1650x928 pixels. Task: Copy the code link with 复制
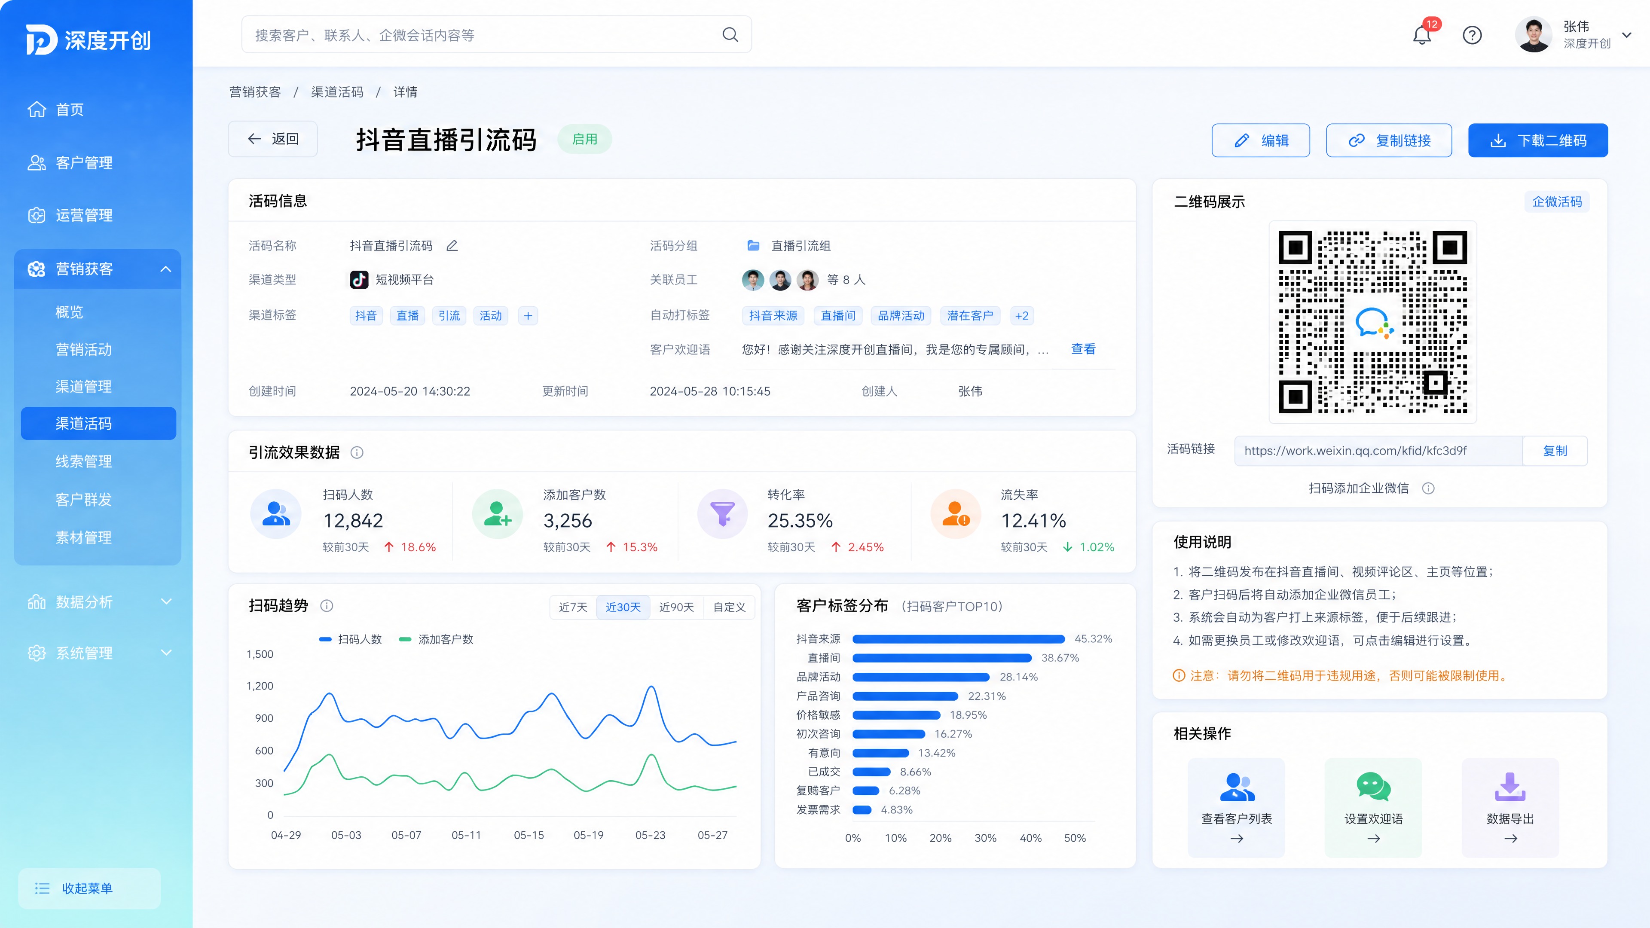1555,451
